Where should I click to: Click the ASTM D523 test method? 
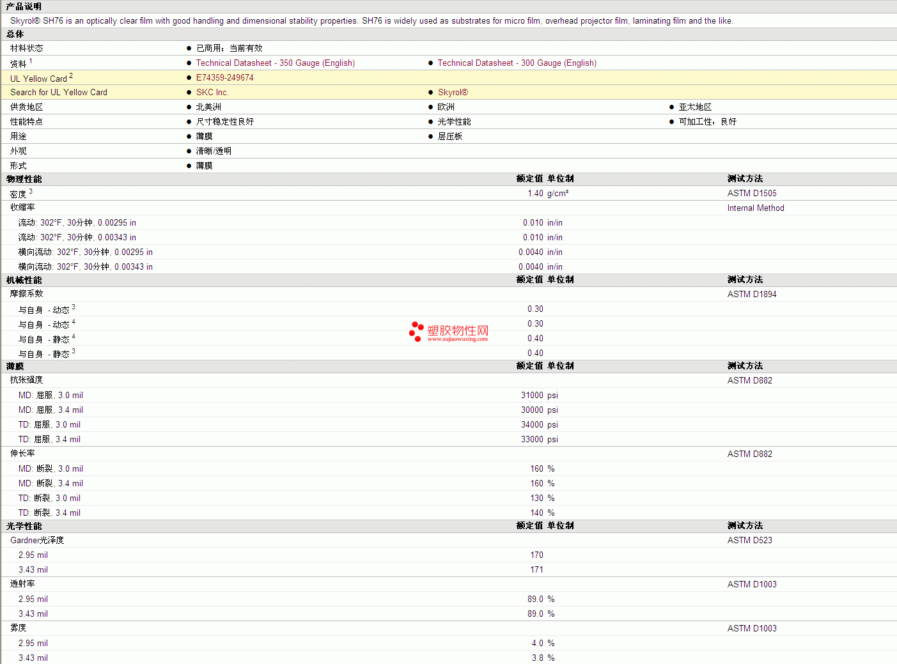tap(749, 540)
